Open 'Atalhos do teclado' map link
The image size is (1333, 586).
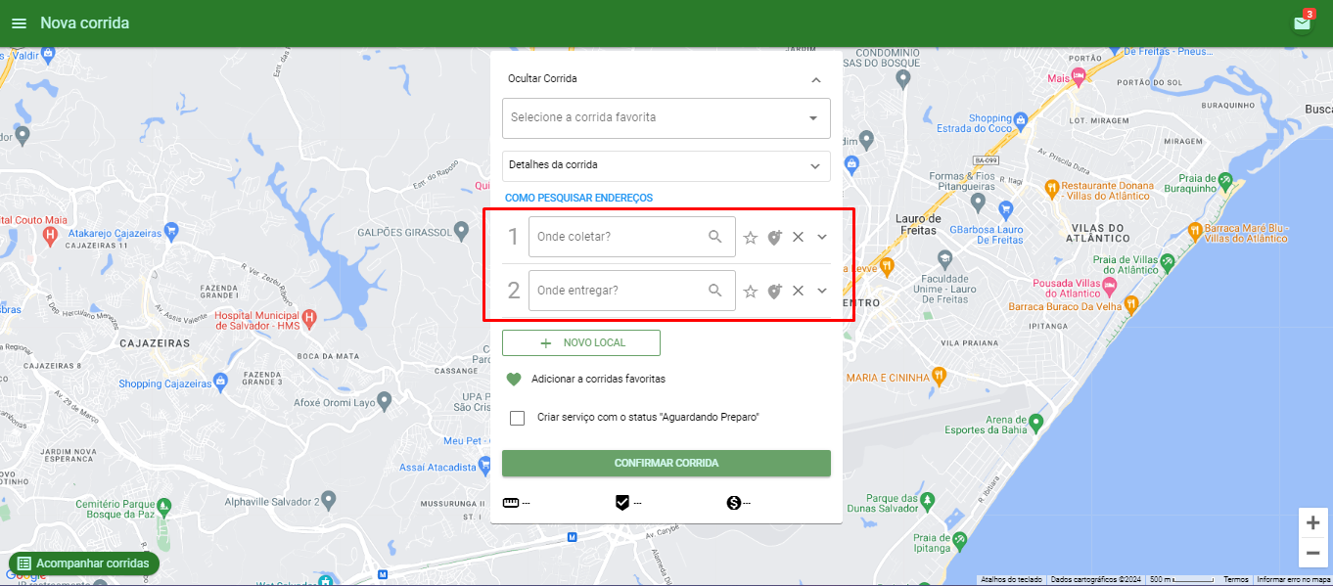pyautogui.click(x=1011, y=579)
